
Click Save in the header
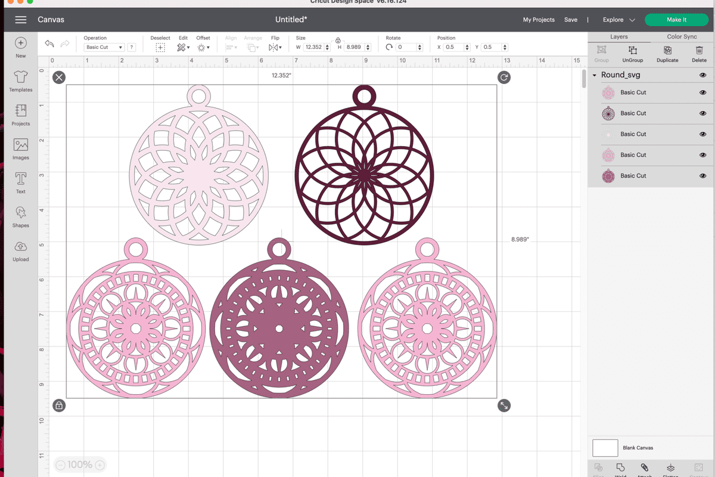click(x=571, y=20)
